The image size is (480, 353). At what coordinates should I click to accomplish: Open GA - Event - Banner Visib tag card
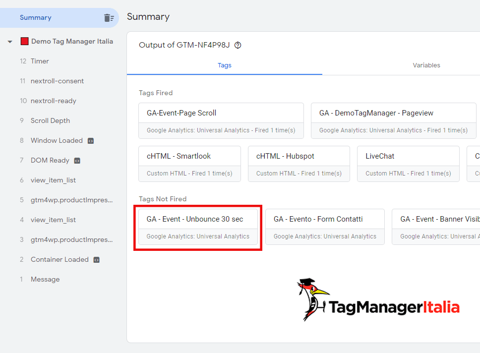(x=436, y=227)
